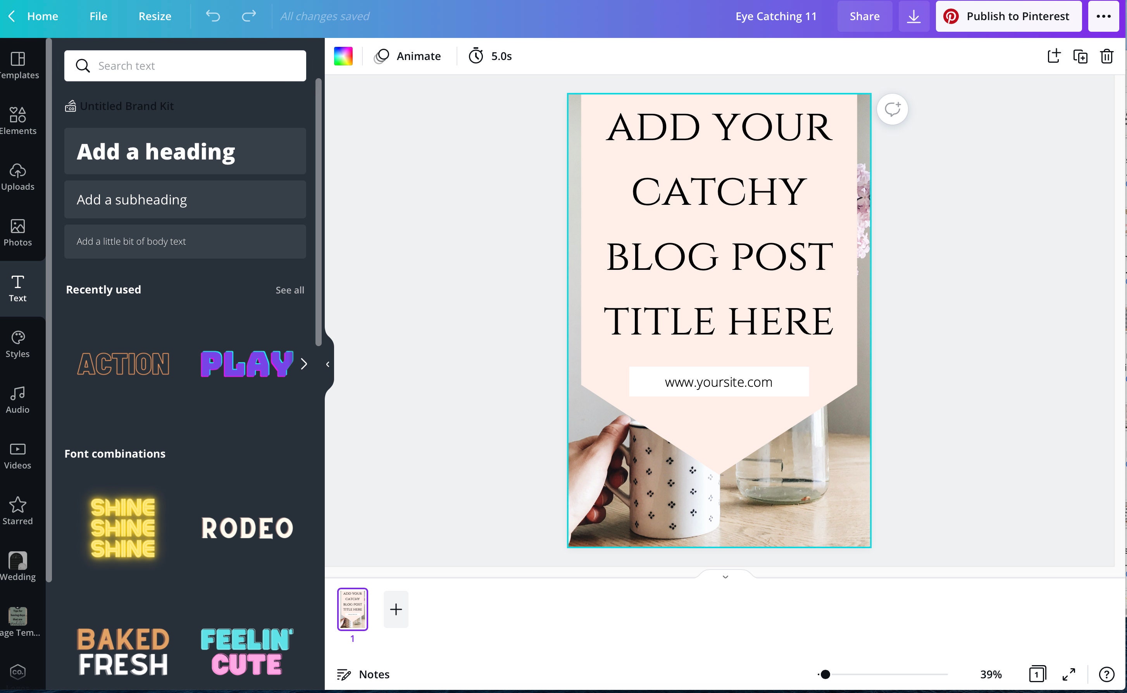This screenshot has height=693, width=1127.
Task: Change the 5.0s page duration
Action: (490, 56)
